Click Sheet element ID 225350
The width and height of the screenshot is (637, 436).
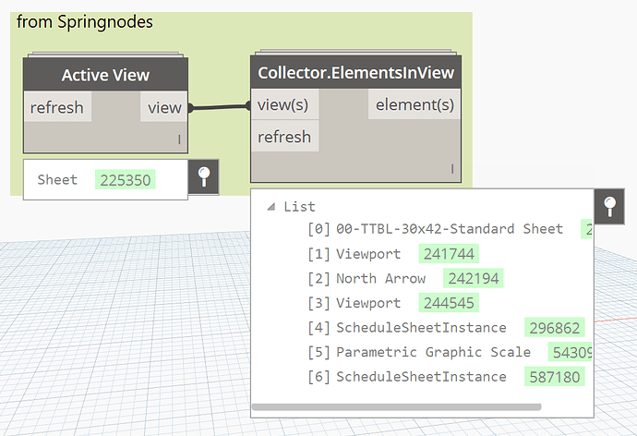pos(126,179)
